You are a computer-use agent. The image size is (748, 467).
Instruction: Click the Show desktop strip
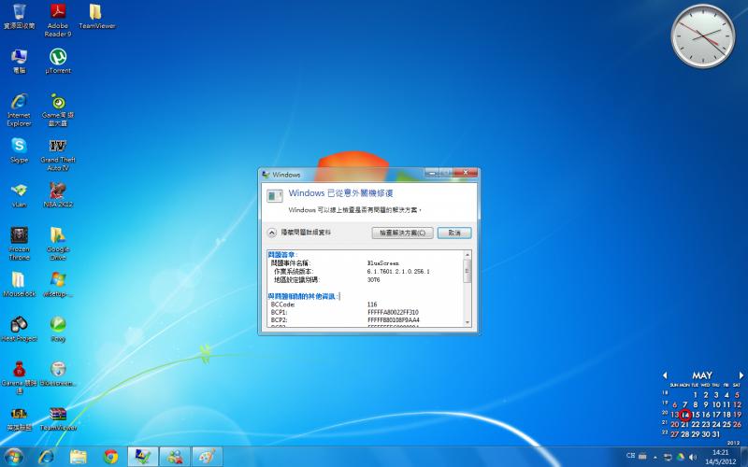click(x=743, y=457)
